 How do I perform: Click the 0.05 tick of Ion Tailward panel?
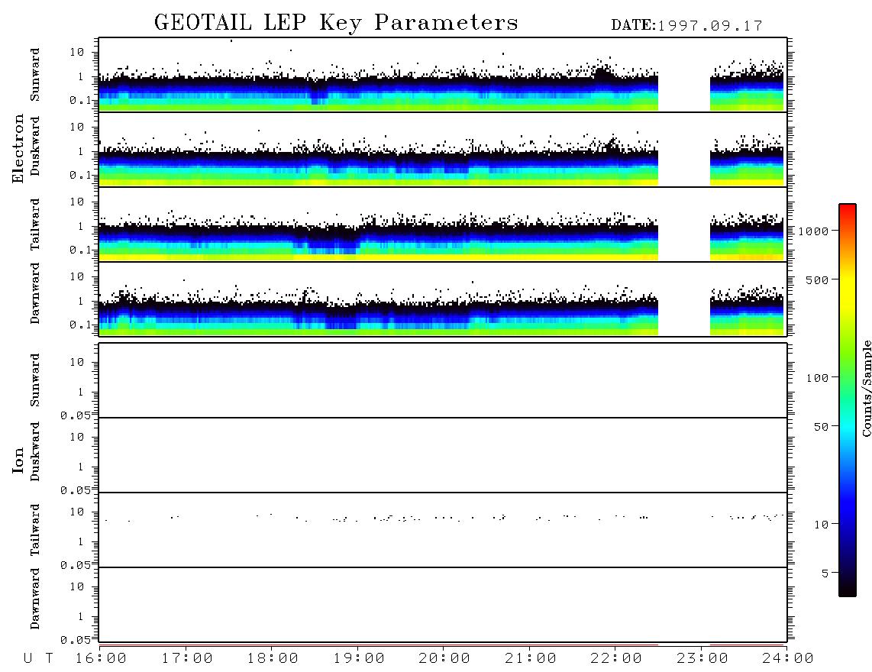click(75, 565)
